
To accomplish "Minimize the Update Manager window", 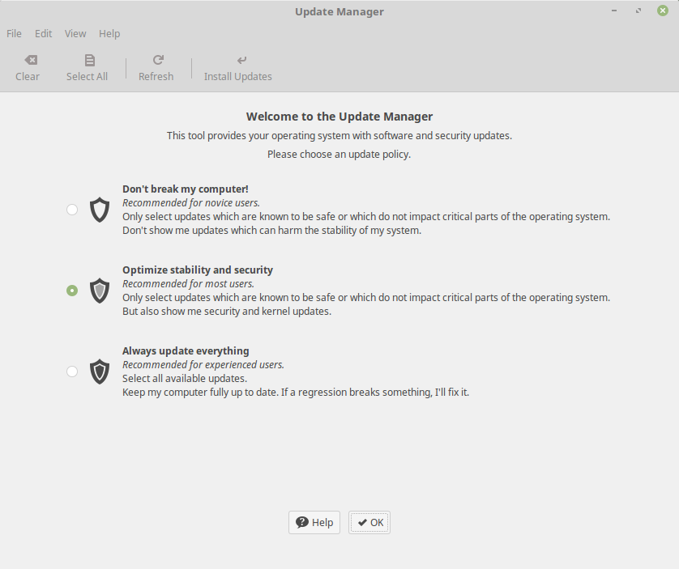I will [x=614, y=11].
